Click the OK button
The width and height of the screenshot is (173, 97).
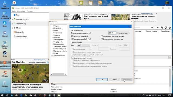point(102,80)
